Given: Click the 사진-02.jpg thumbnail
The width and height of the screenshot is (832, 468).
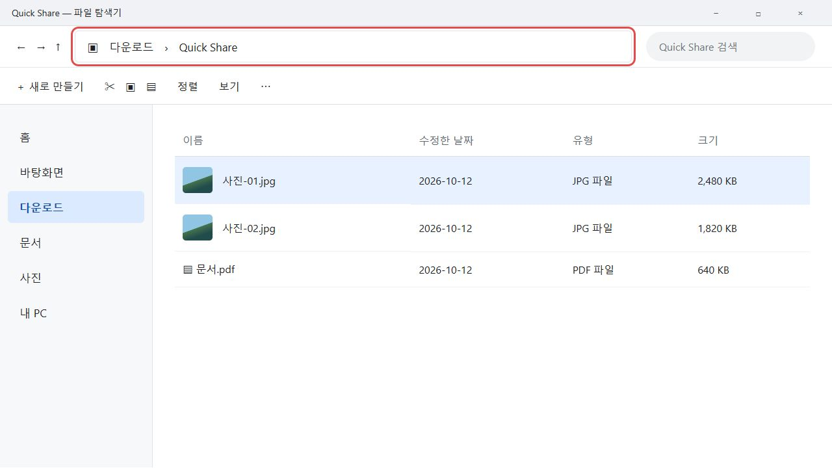Looking at the screenshot, I should click(x=198, y=228).
